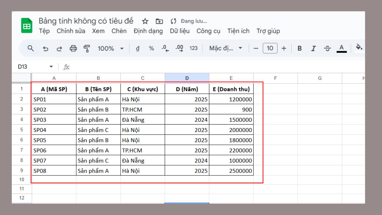Open the Định dạng menu
The width and height of the screenshot is (382, 215).
[148, 31]
